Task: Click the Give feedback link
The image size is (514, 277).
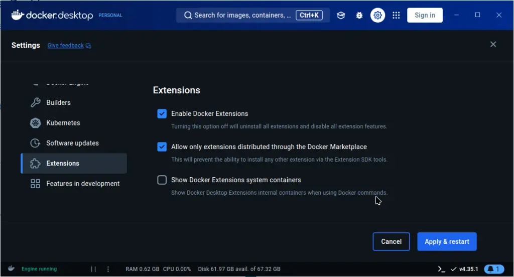Action: pyautogui.click(x=66, y=46)
